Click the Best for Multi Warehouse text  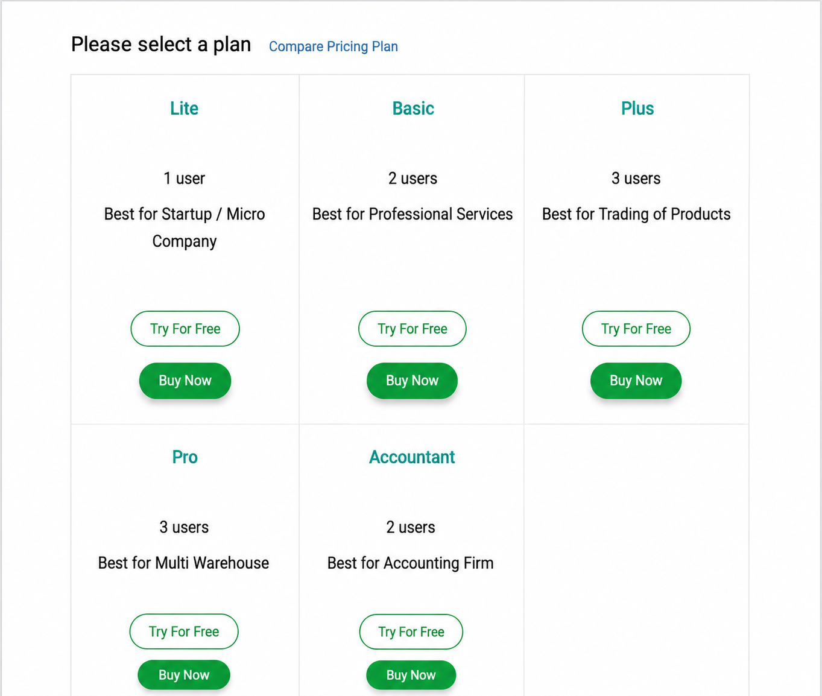[184, 563]
